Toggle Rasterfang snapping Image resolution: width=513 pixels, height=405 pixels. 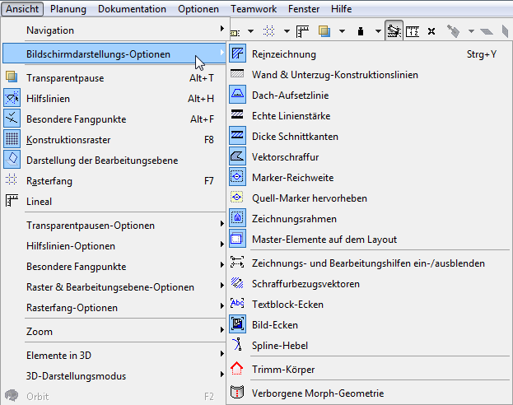point(114,181)
